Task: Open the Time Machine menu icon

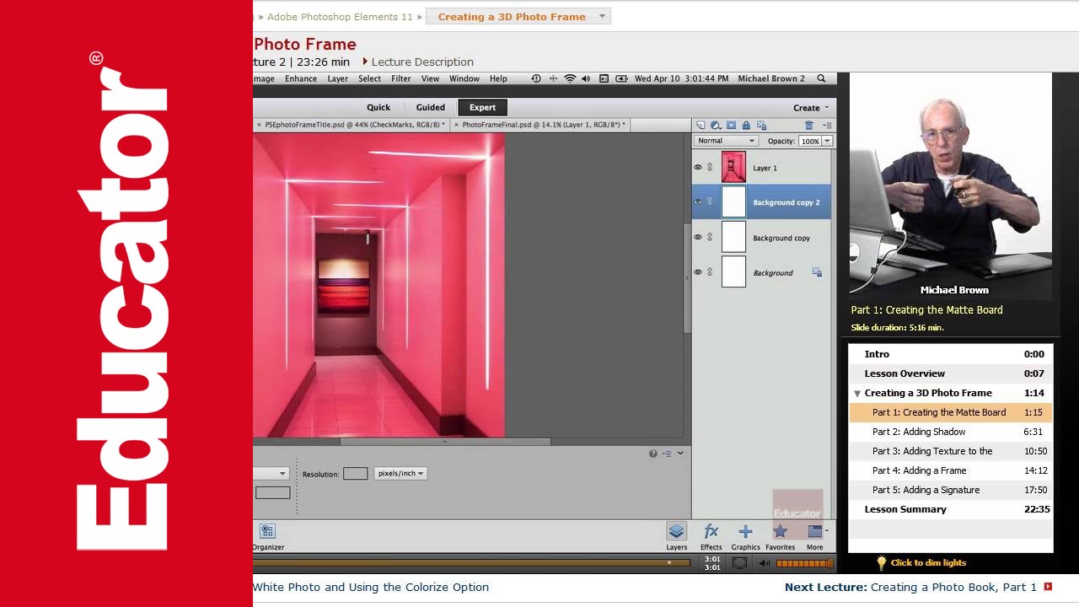Action: (x=536, y=78)
